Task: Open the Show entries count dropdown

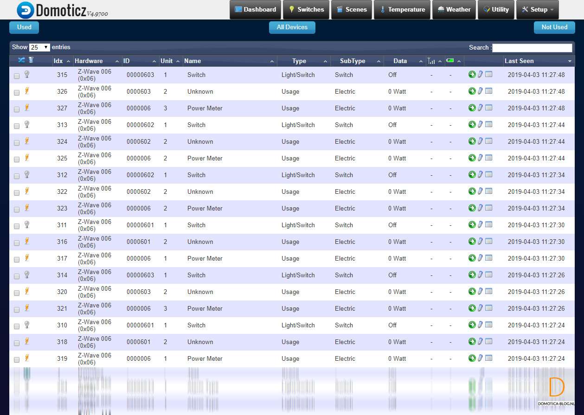Action: point(39,47)
